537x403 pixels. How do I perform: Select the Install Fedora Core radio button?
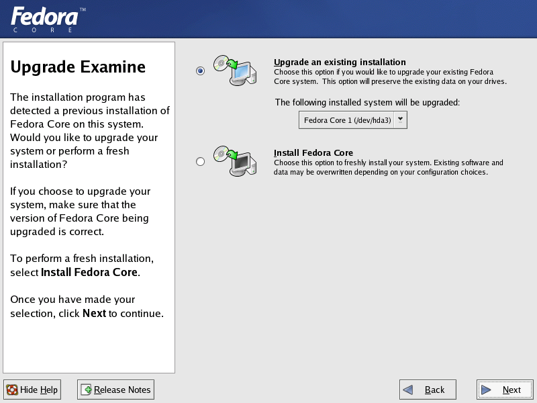coord(200,161)
